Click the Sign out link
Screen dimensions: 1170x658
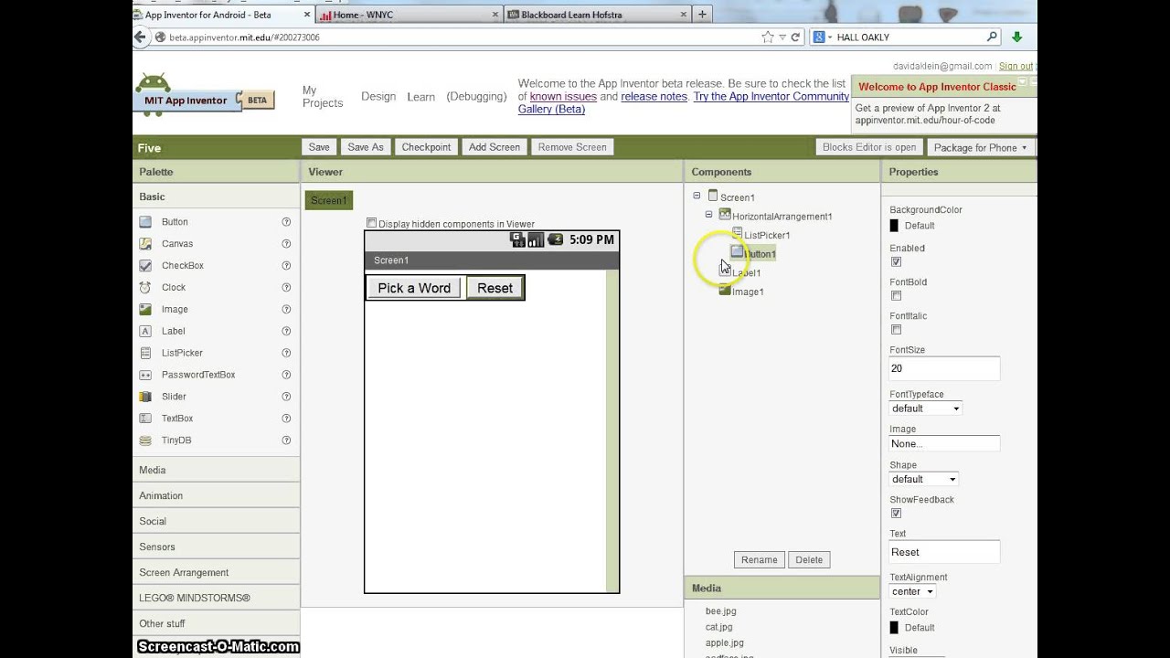click(x=1016, y=66)
